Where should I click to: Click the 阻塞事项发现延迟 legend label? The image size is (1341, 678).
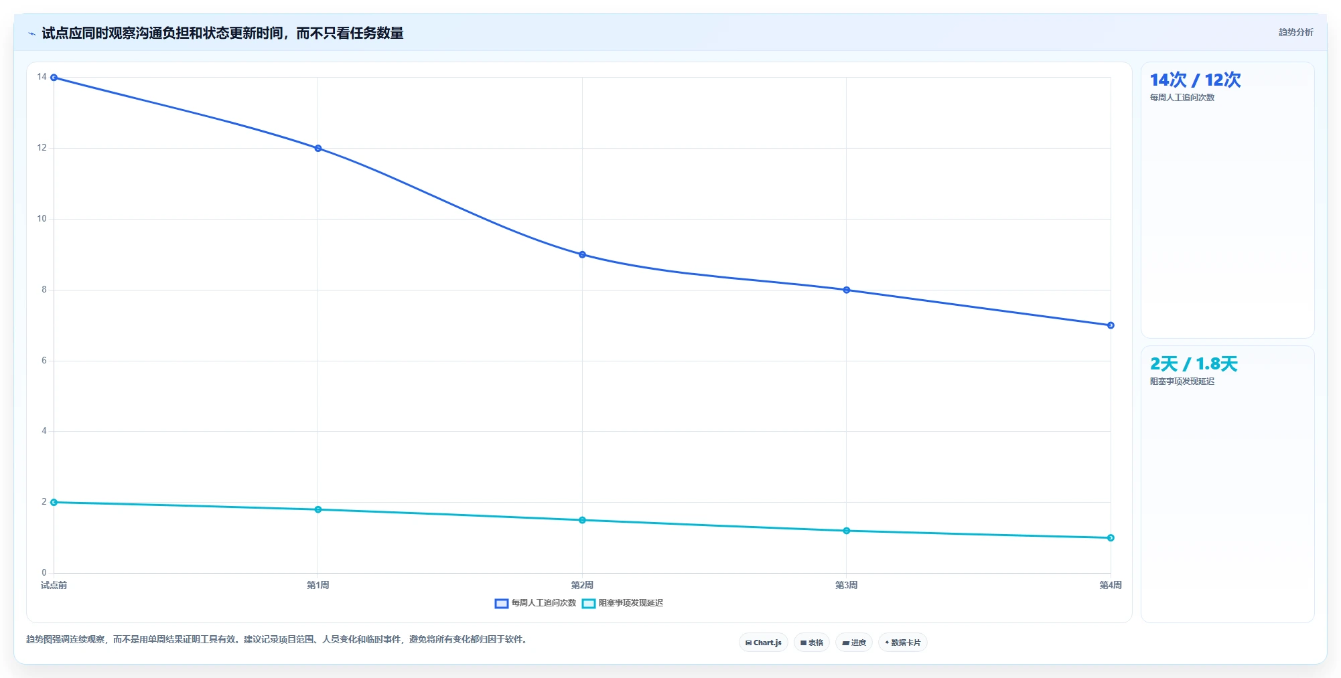(x=631, y=603)
